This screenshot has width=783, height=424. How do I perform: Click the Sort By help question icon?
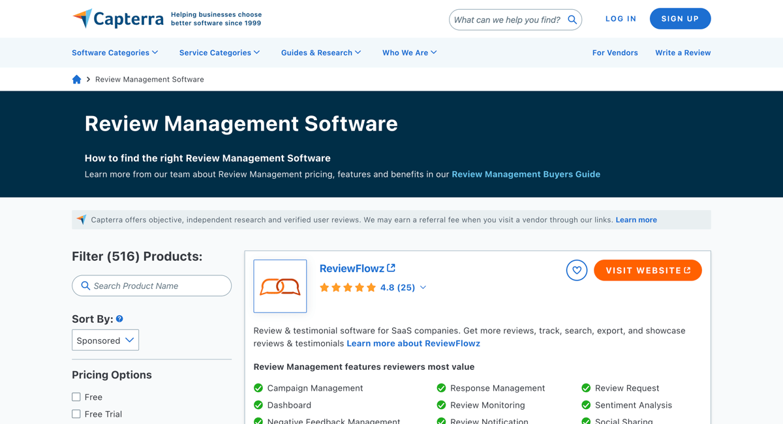tap(119, 319)
